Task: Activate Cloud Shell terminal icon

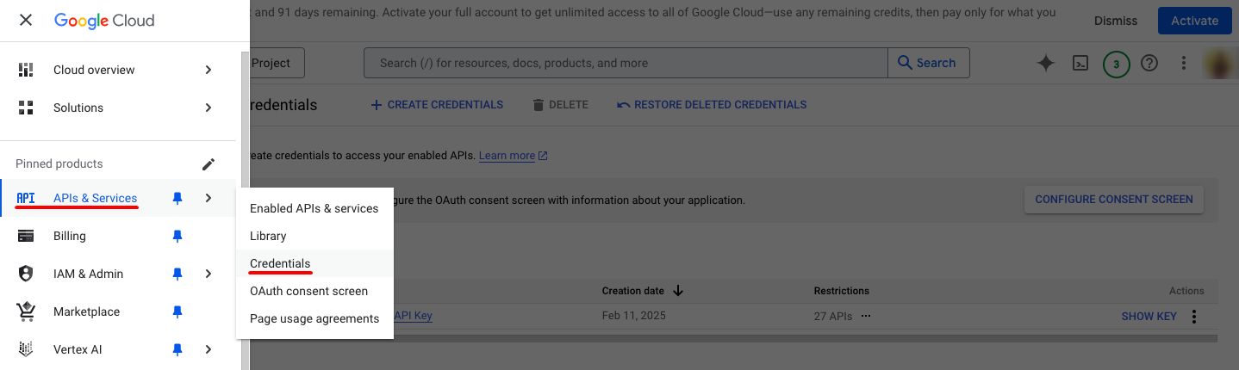Action: pyautogui.click(x=1080, y=63)
